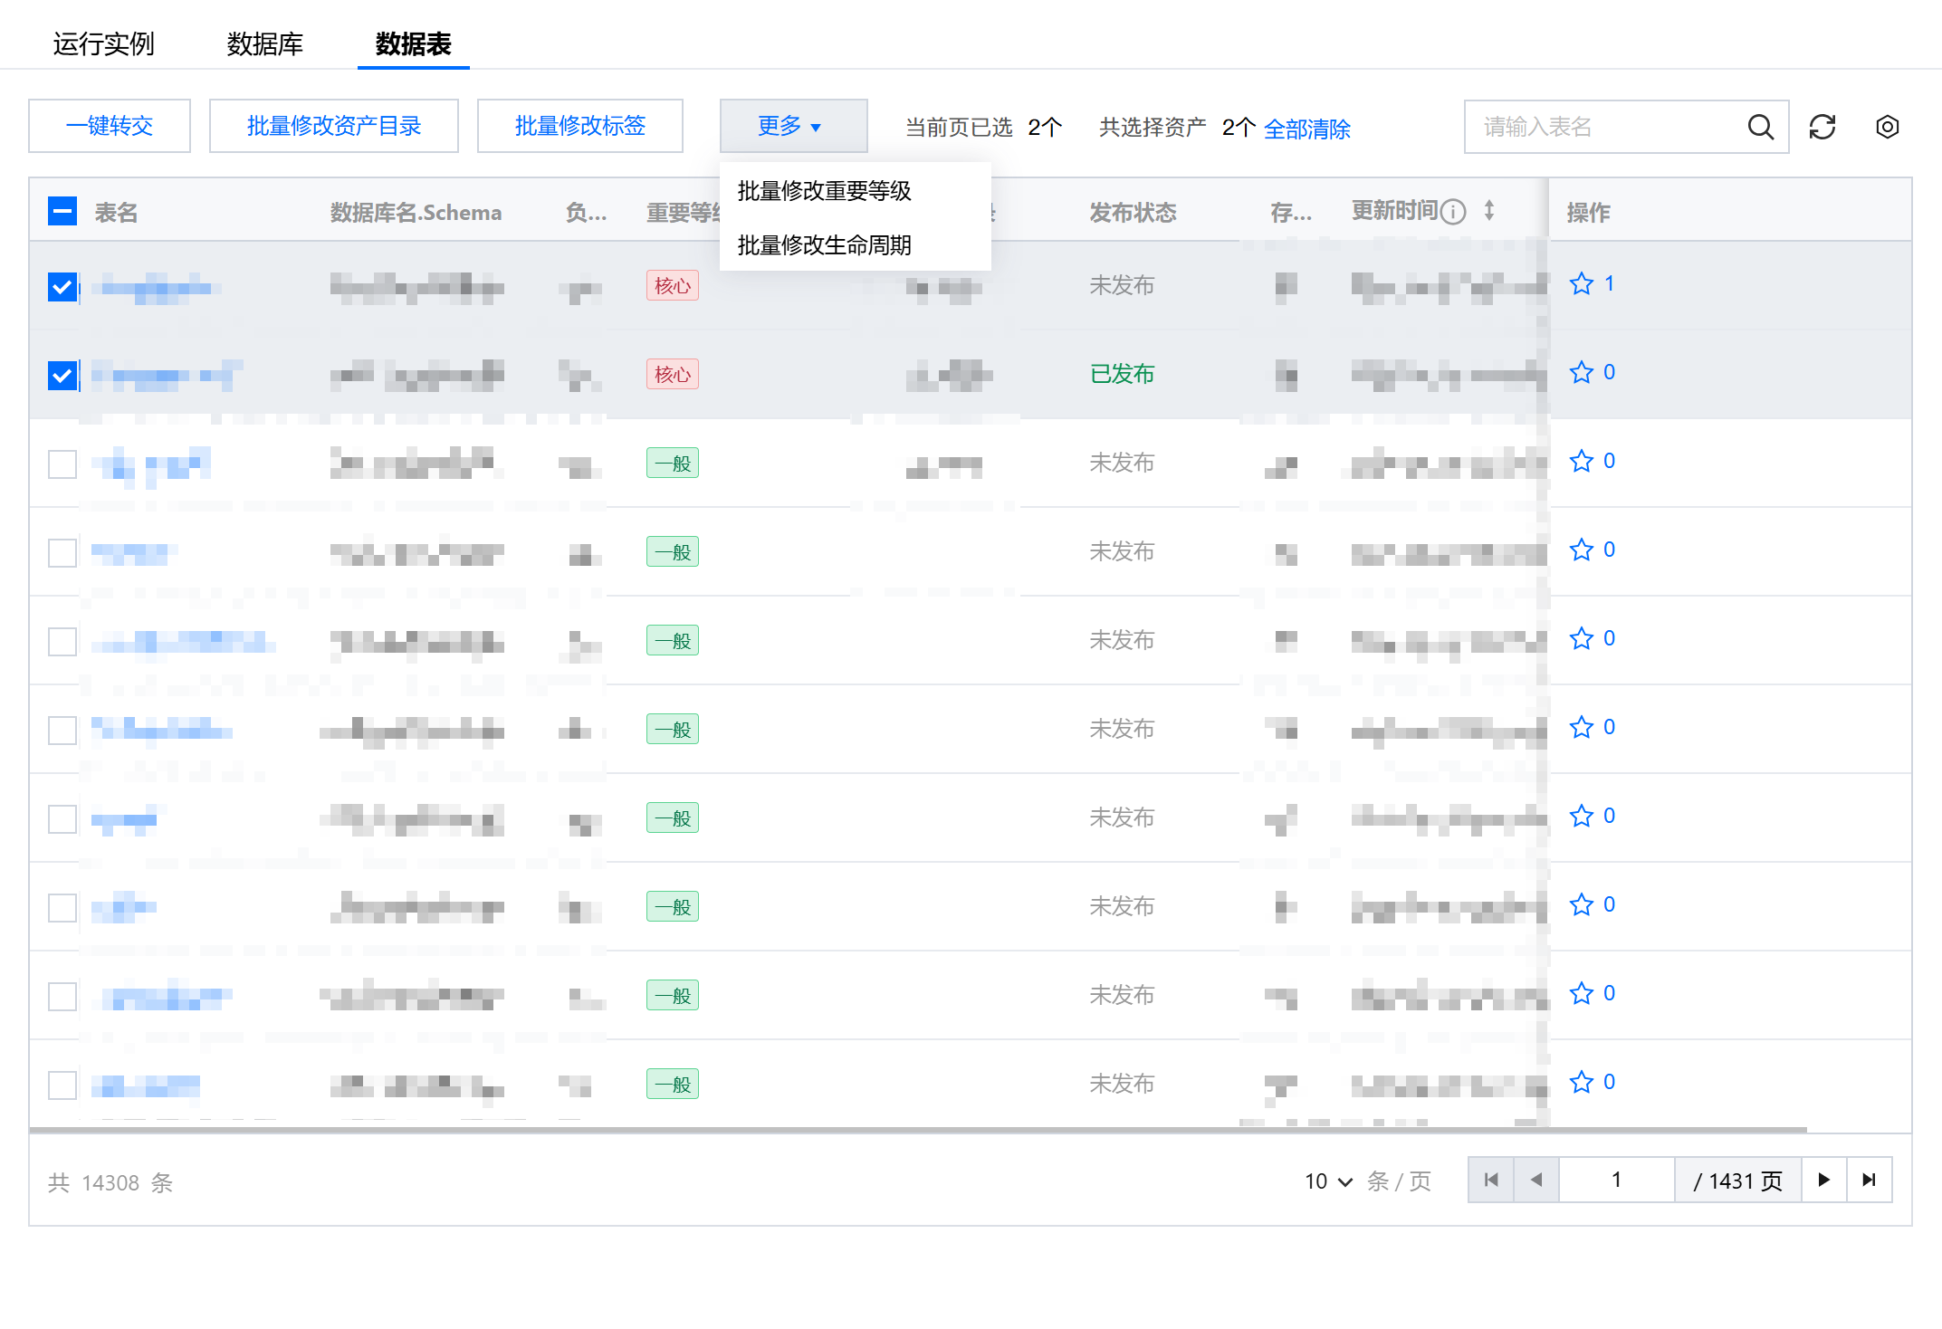Go to the next page arrow
Image resolution: width=1942 pixels, height=1329 pixels.
click(x=1823, y=1180)
